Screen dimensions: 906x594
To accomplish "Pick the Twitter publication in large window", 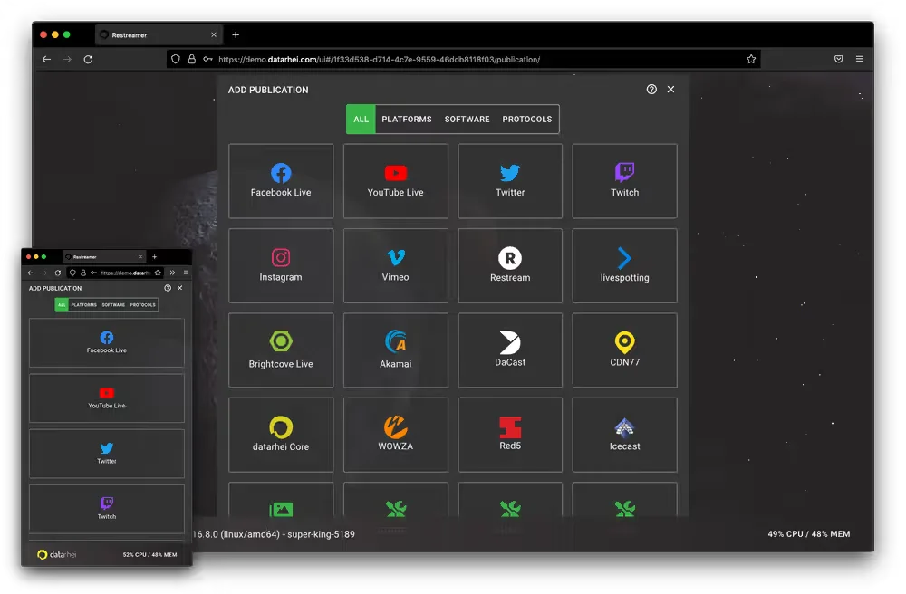I will point(509,181).
